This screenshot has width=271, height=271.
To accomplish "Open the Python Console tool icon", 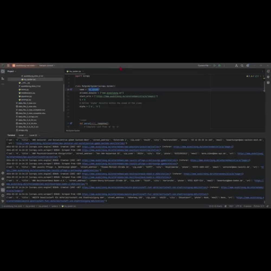I will (3, 184).
